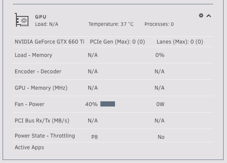Click the graphics card icon

coord(22,20)
